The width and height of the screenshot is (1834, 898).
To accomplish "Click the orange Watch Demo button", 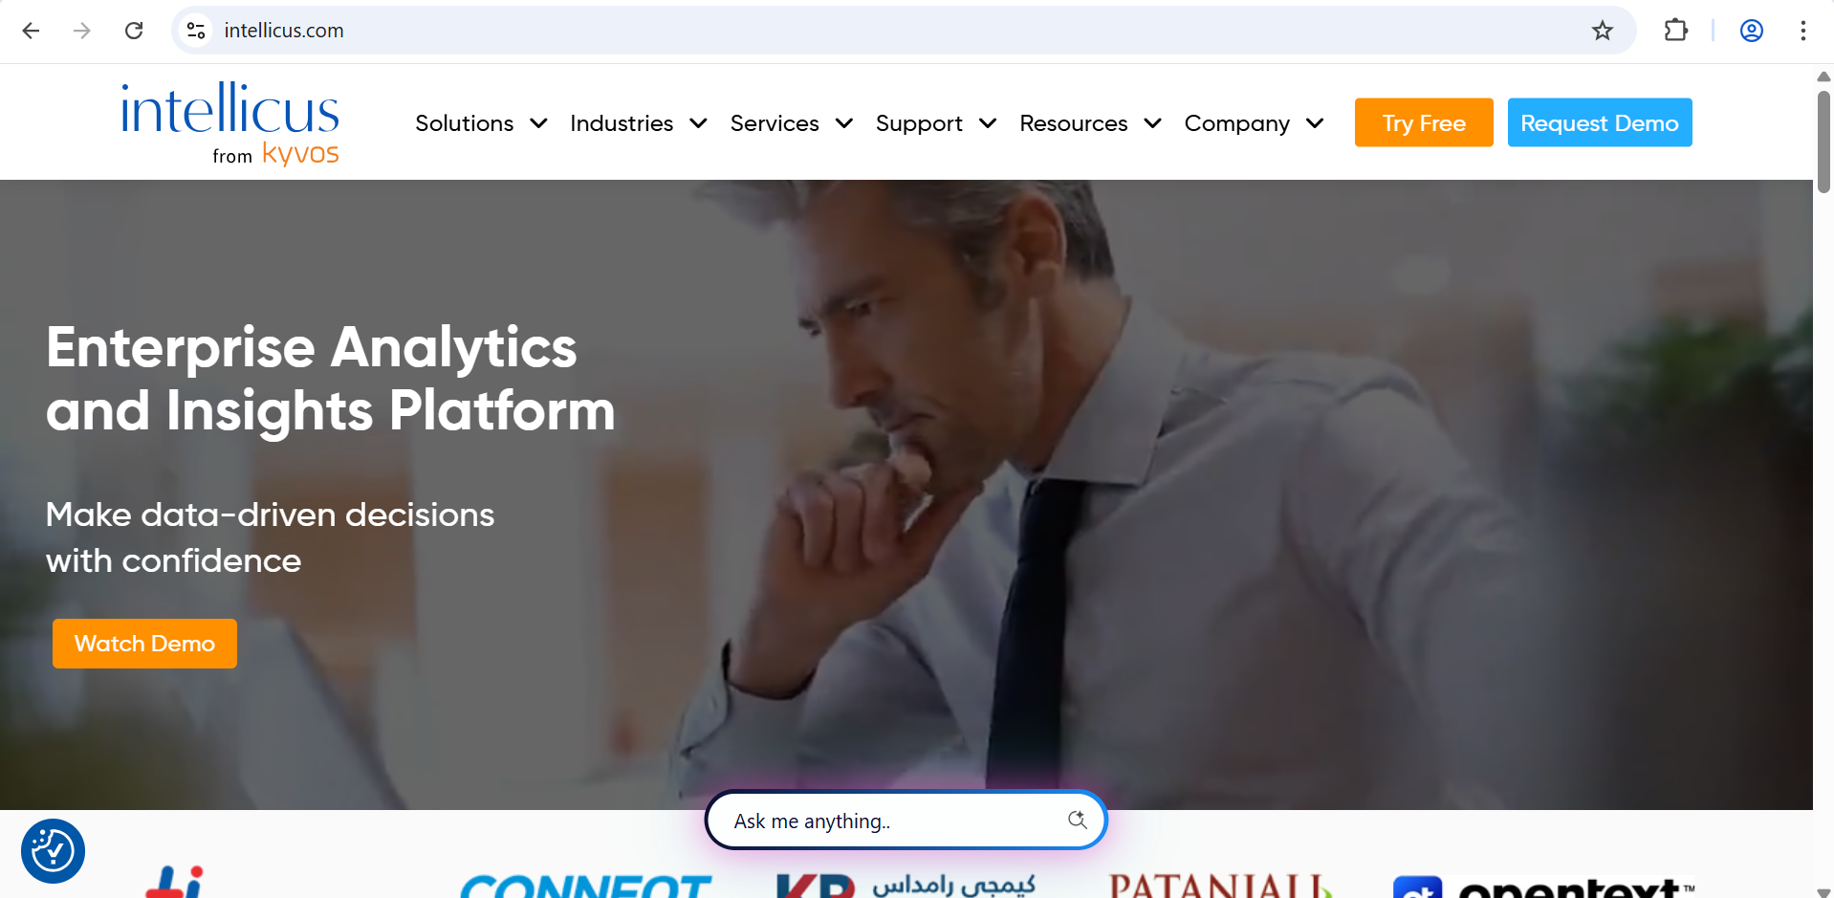I will (x=144, y=644).
